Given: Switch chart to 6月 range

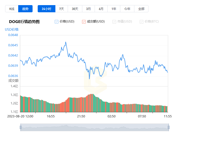Looking at the screenshot, I should pyautogui.click(x=101, y=9).
